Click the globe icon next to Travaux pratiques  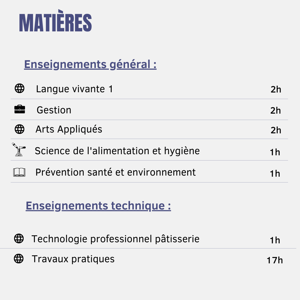coord(19,259)
